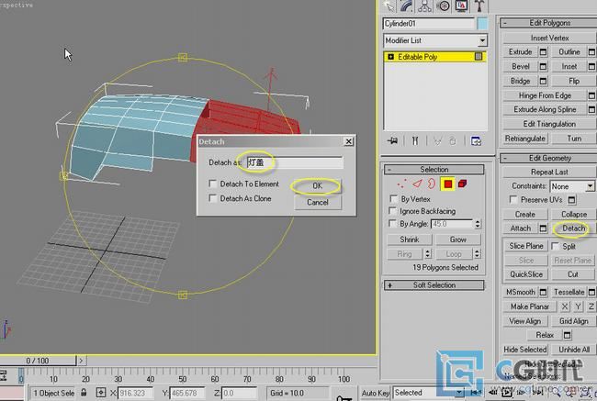Open Attach list dialog box icon

pyautogui.click(x=544, y=228)
